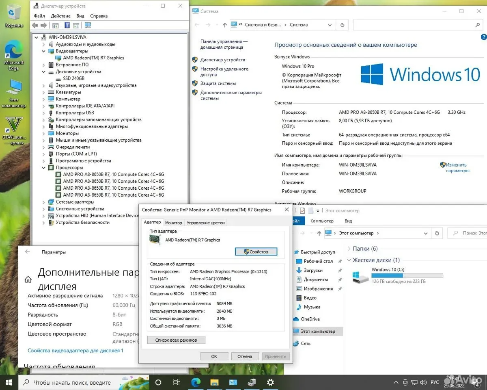Image resolution: width=487 pixels, height=390 pixels.
Task: Open the Start menu Windows button
Action: [x=9, y=382]
